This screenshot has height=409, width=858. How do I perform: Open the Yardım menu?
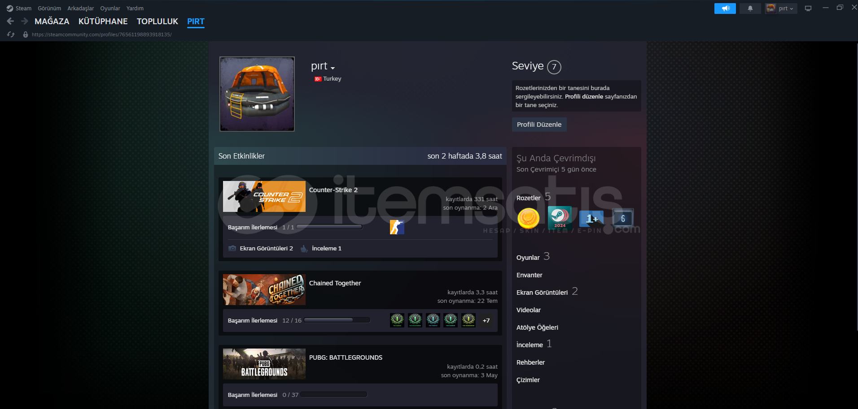coord(135,9)
